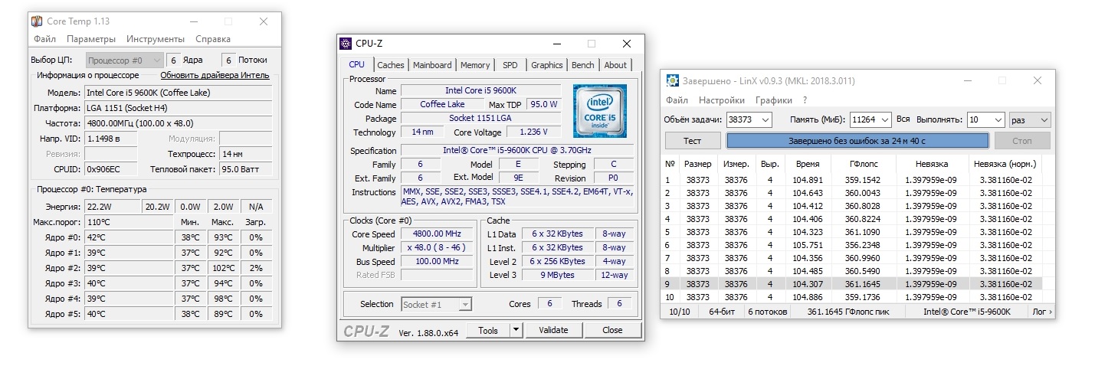The height and width of the screenshot is (379, 1095).
Task: Click the Level 3 9 MBytes cache value
Action: coord(557,275)
